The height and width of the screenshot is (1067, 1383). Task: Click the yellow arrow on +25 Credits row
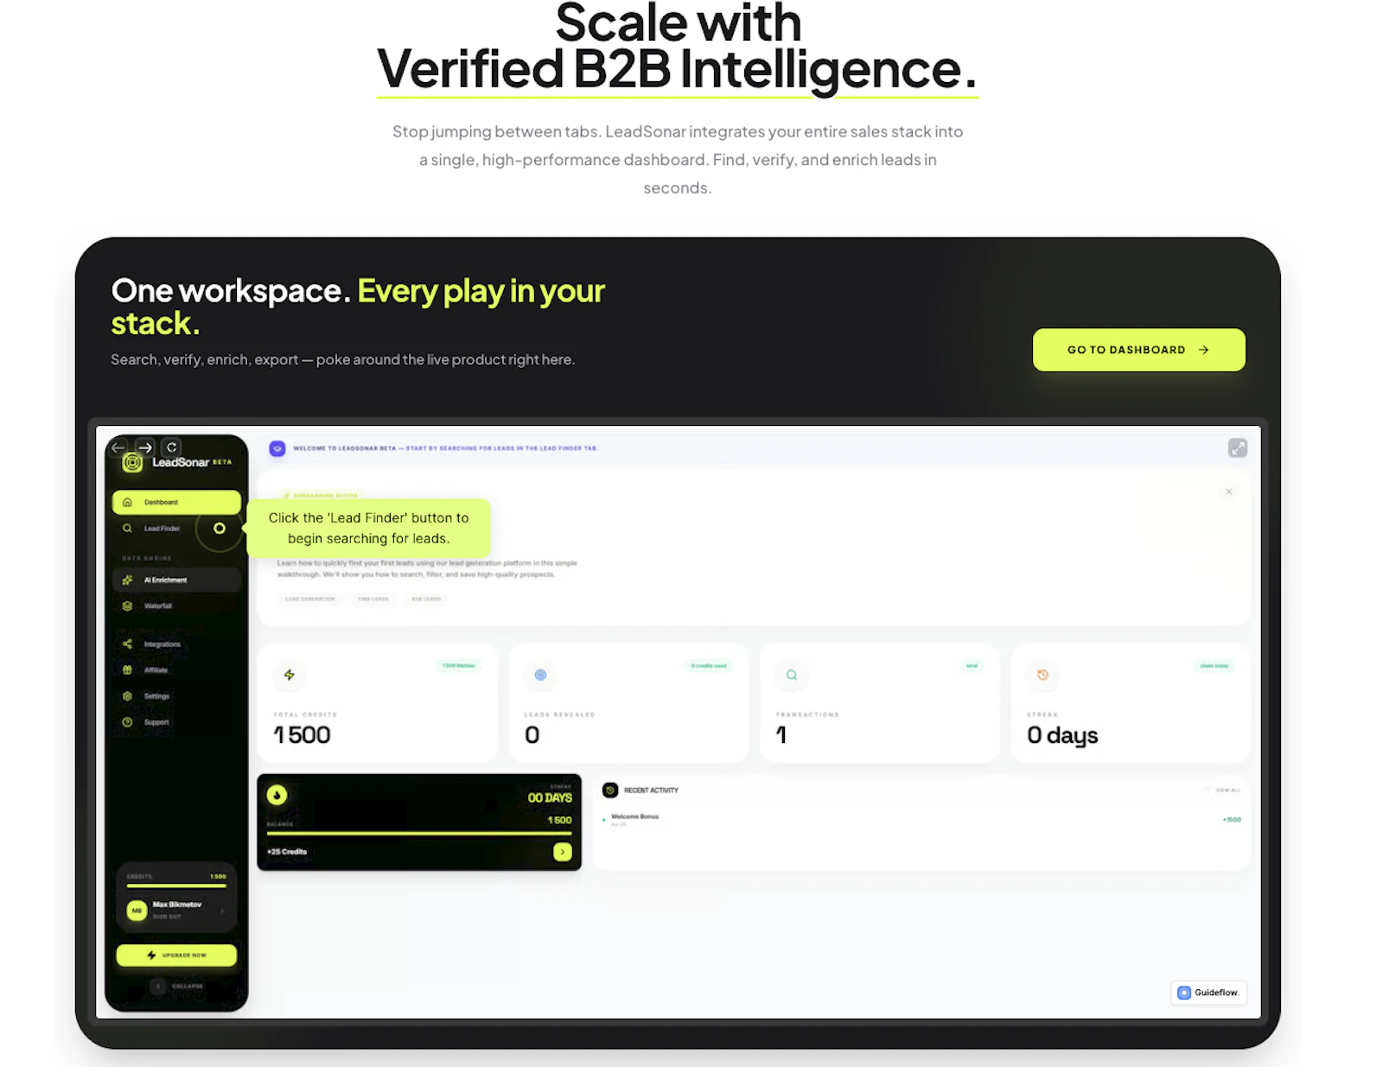tap(563, 852)
